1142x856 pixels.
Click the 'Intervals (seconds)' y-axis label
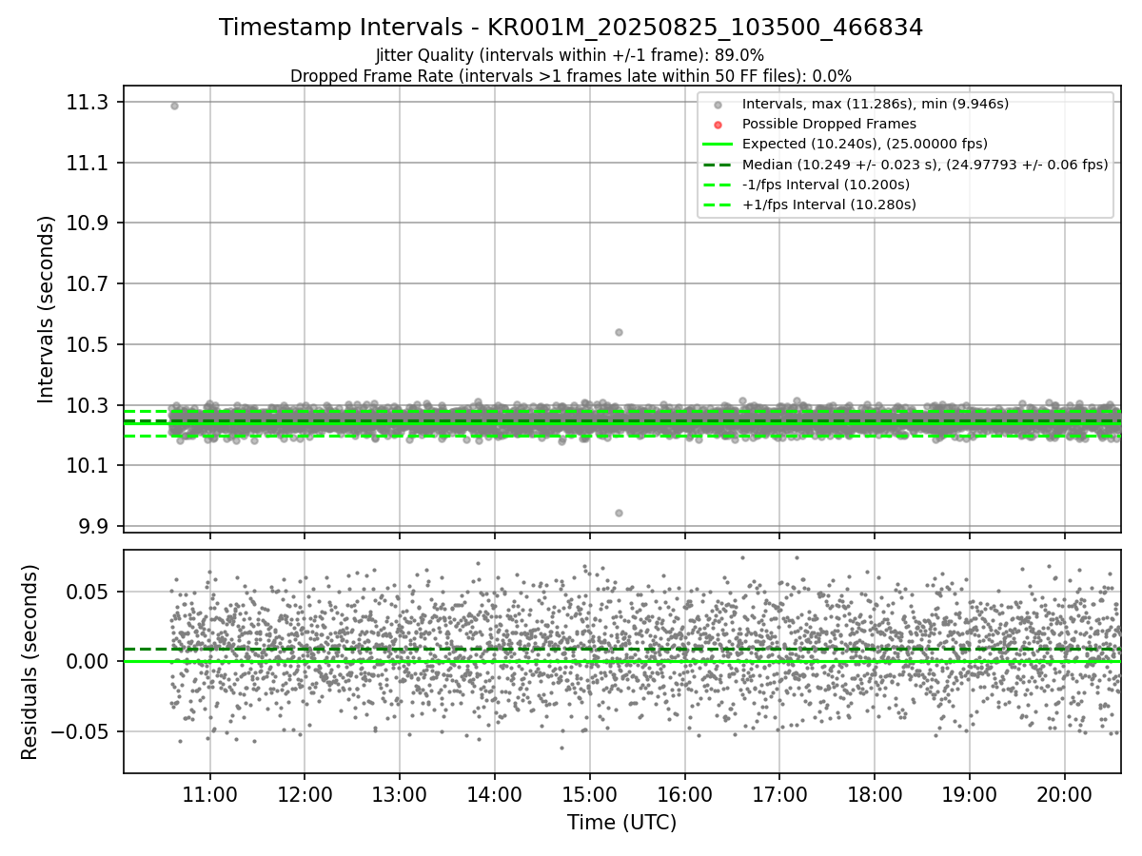coord(47,309)
